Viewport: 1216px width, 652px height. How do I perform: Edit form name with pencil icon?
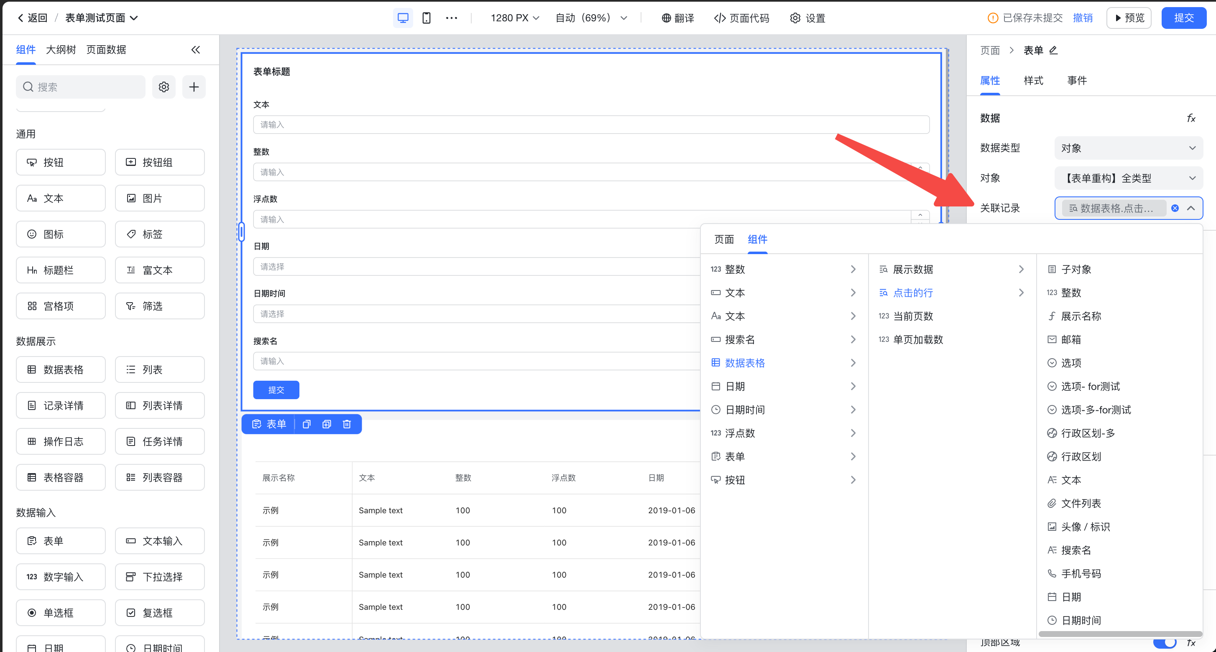[1053, 50]
